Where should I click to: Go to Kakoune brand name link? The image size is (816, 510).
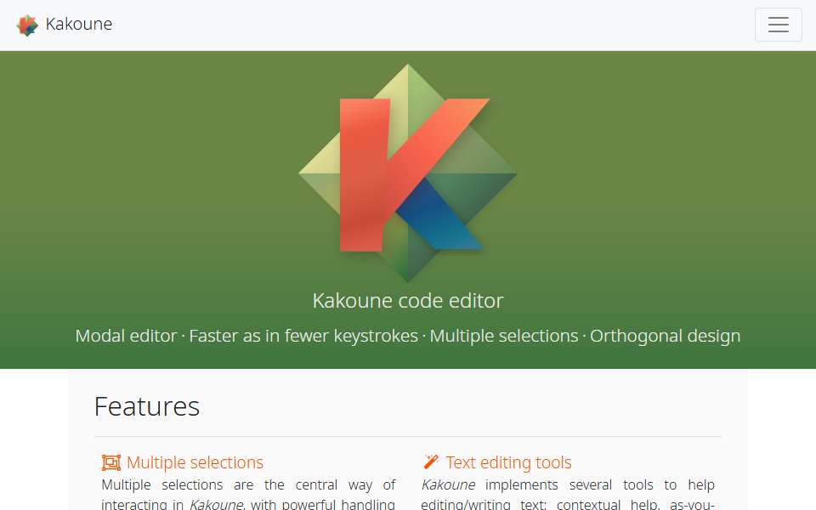[78, 24]
